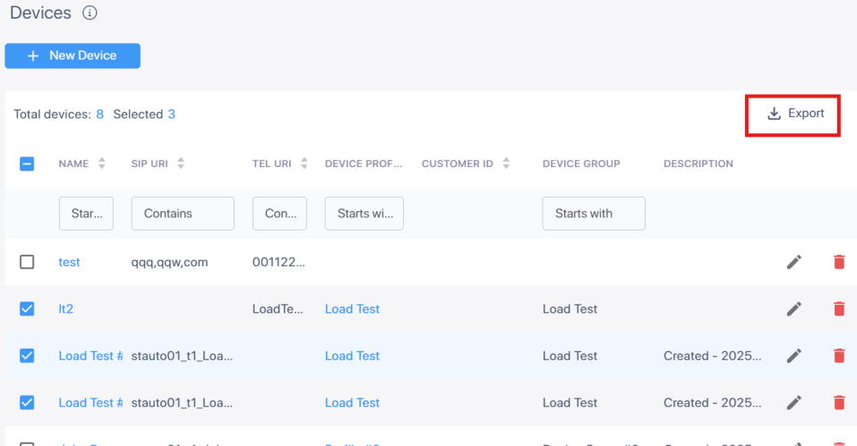Image resolution: width=857 pixels, height=446 pixels.
Task: Uncheck the lt2 device checkbox
Action: point(27,308)
